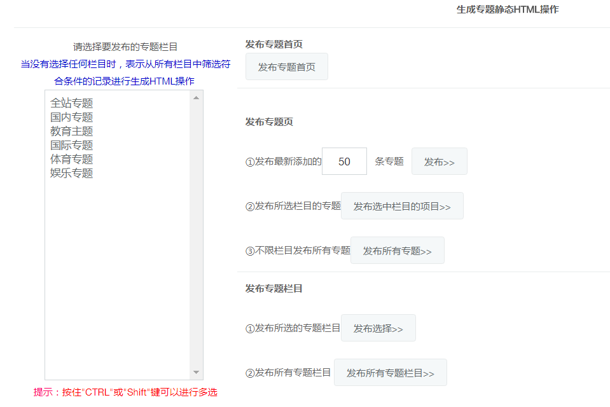
Task: Click the 生成专题静态HTML操作 page title
Action: point(506,10)
